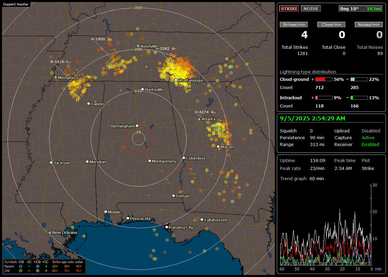Click the Peak time value 2:34 AM

(x=343, y=168)
